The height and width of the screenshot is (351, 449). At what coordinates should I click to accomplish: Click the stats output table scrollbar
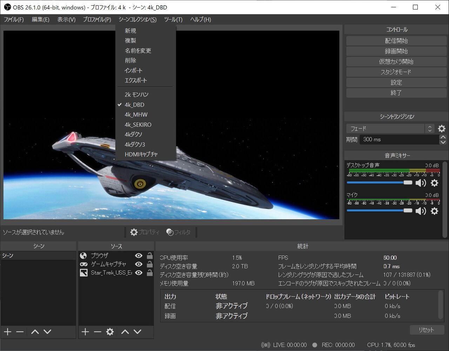pyautogui.click(x=441, y=304)
